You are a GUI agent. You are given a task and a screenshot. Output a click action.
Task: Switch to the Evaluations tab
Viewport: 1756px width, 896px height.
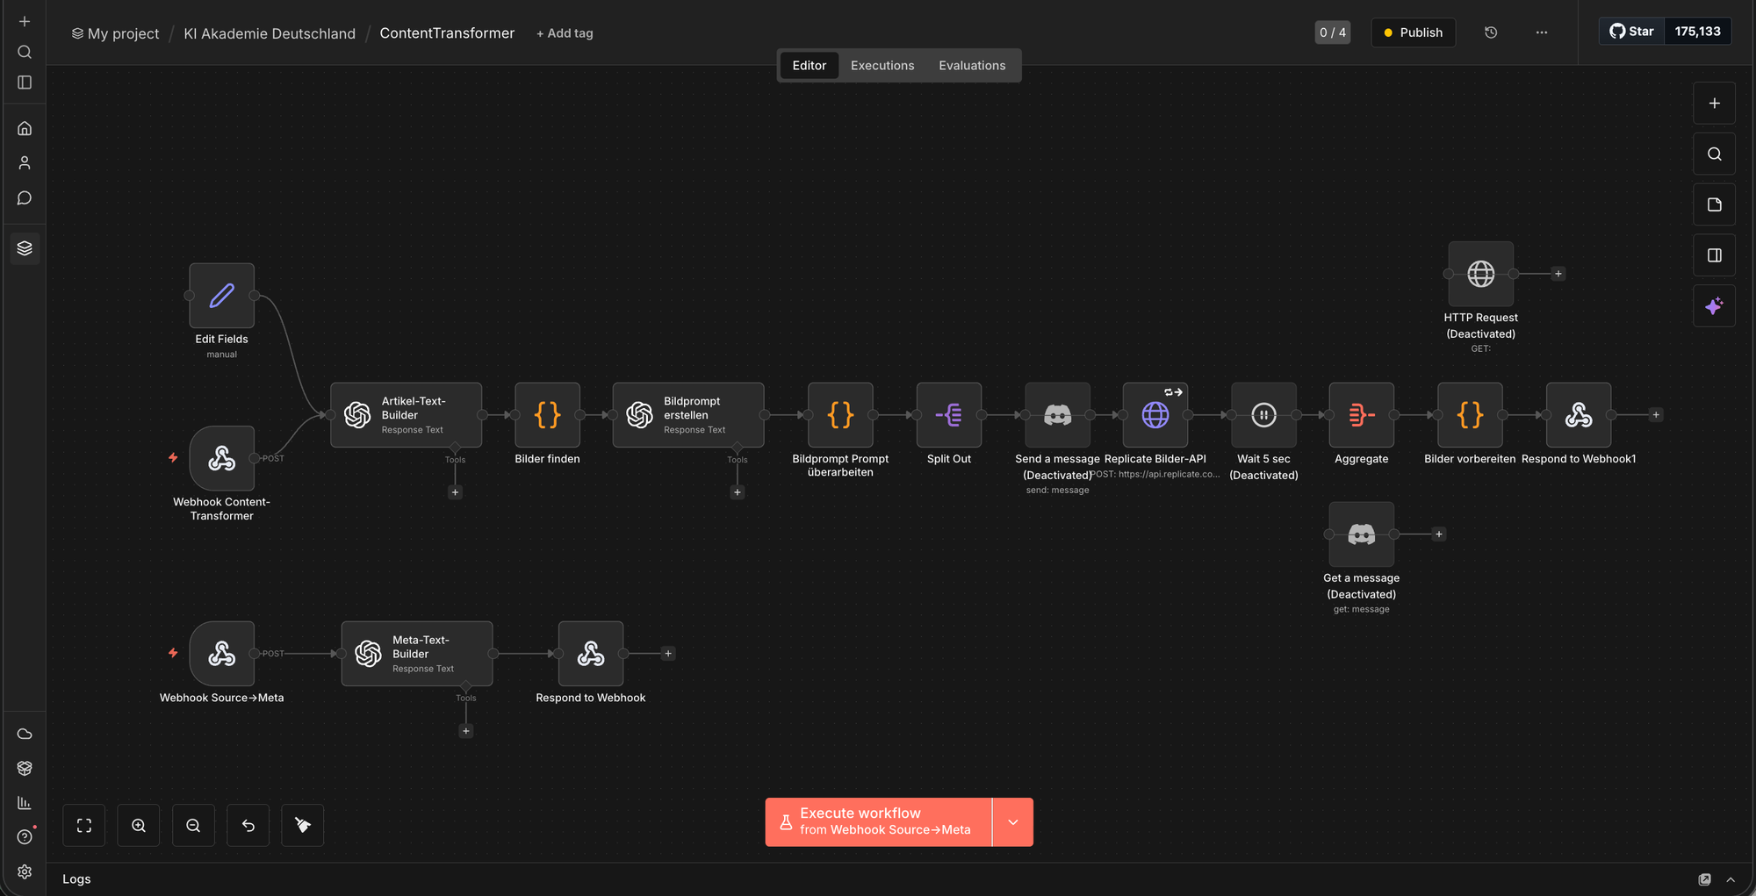(x=972, y=66)
